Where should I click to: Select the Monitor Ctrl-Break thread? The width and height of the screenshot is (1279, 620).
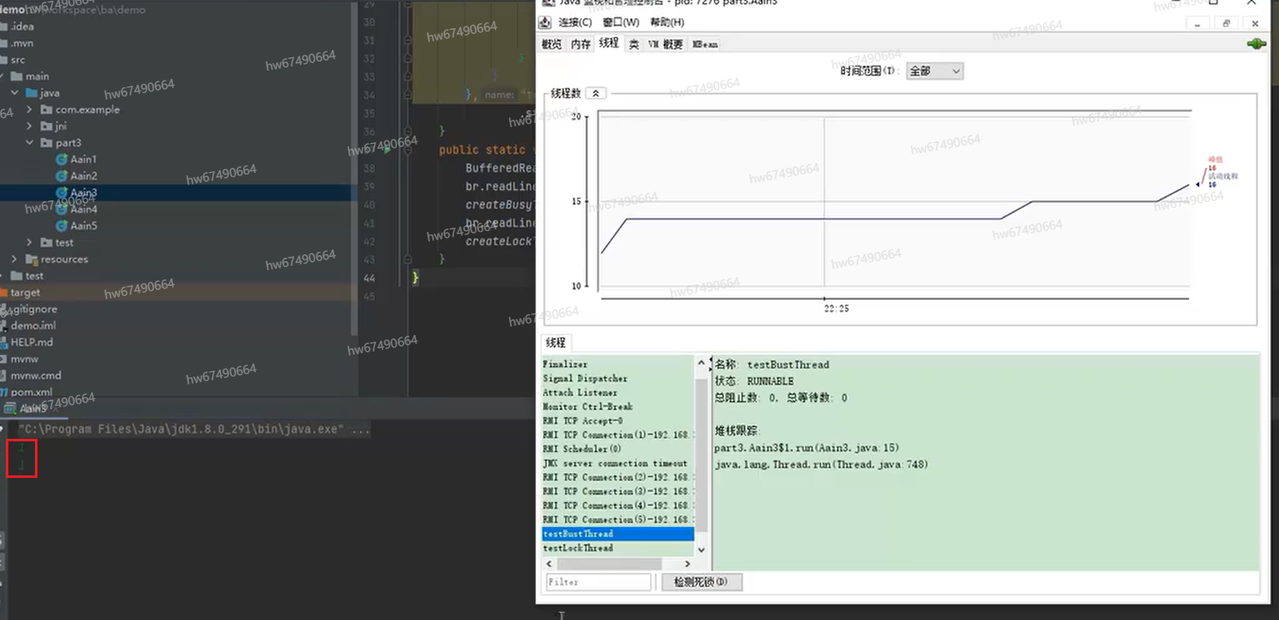tap(617, 407)
